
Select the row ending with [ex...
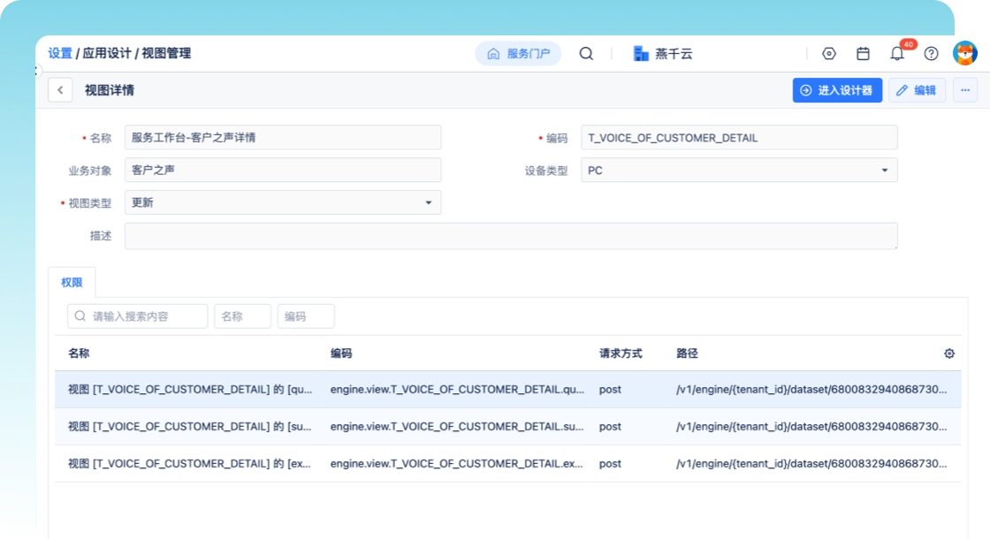coord(507,464)
